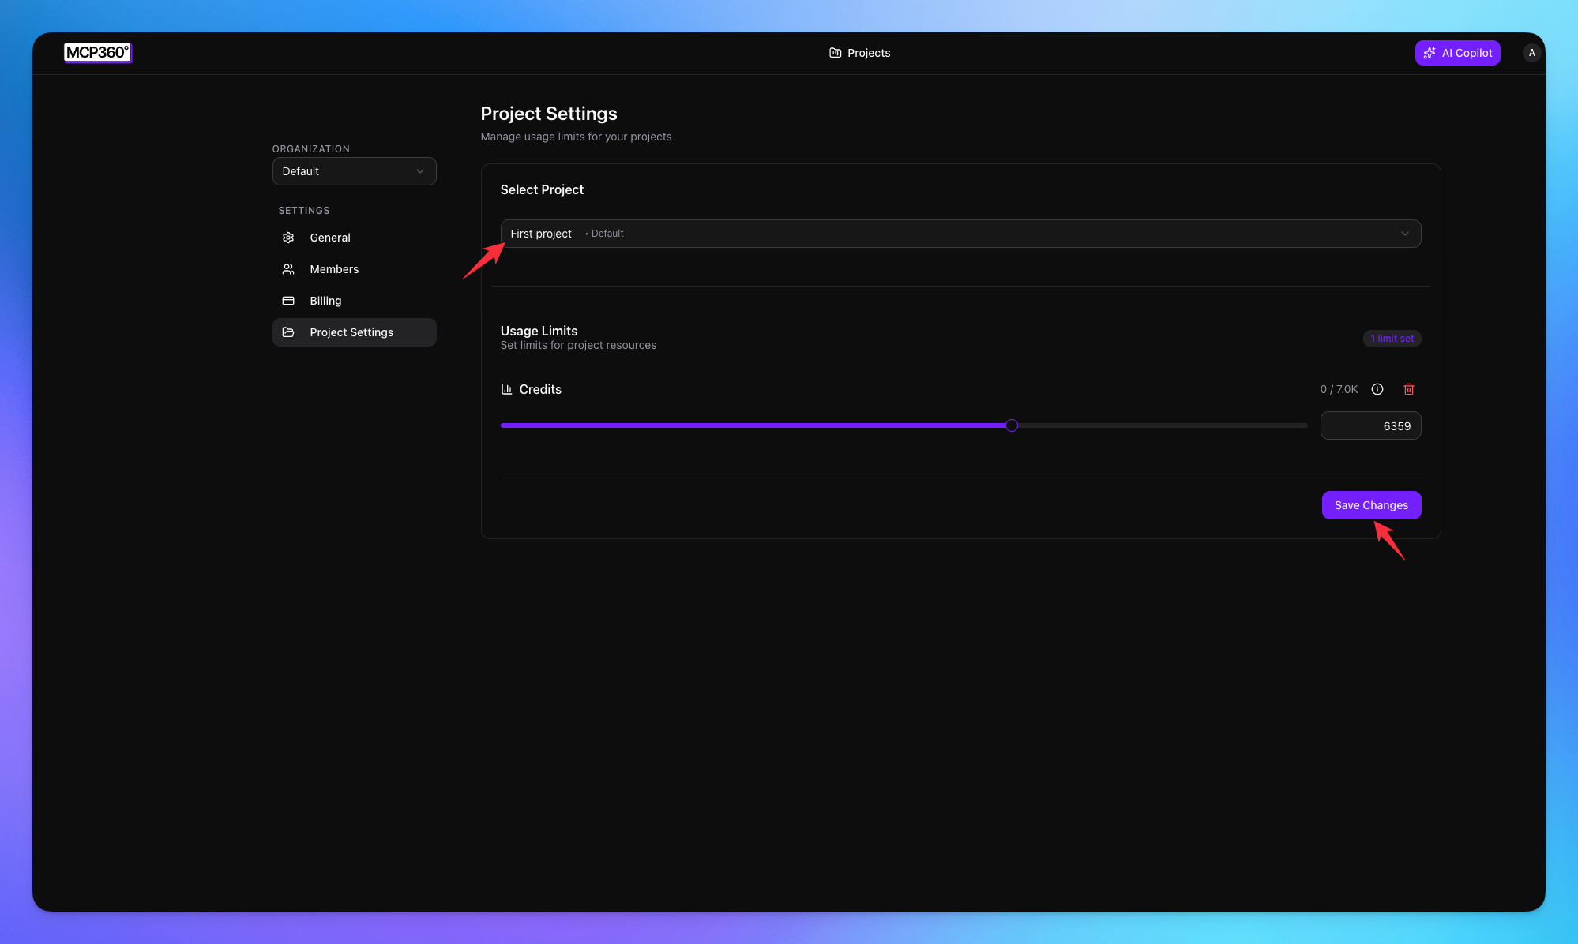
Task: Click the General gear icon
Action: [x=288, y=238]
